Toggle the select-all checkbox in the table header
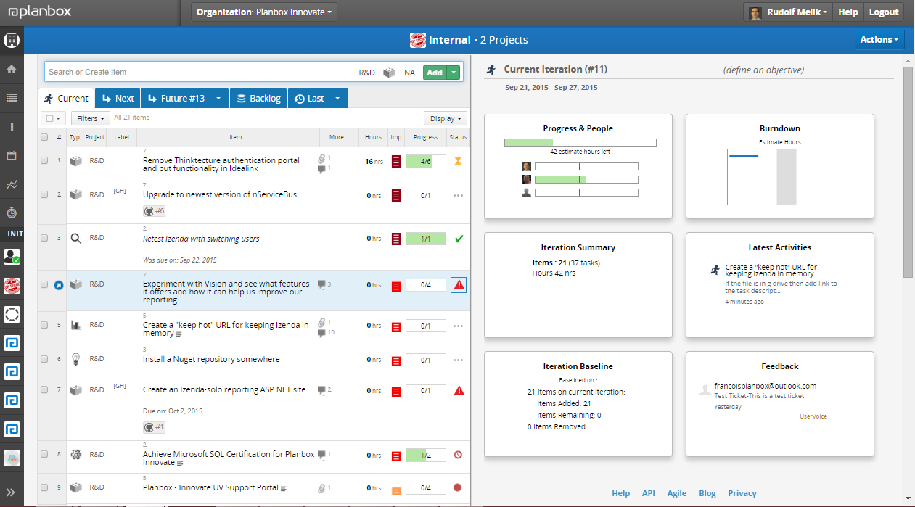The image size is (915, 507). pos(44,137)
